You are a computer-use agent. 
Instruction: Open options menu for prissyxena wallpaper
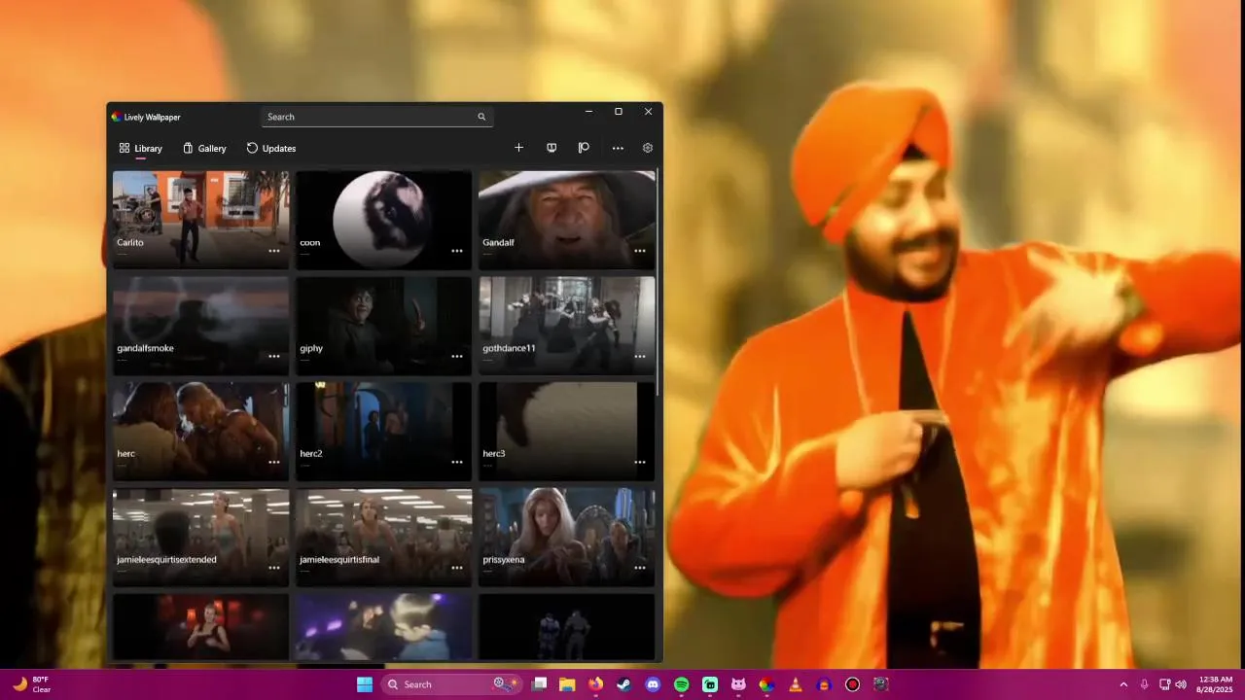coord(640,568)
